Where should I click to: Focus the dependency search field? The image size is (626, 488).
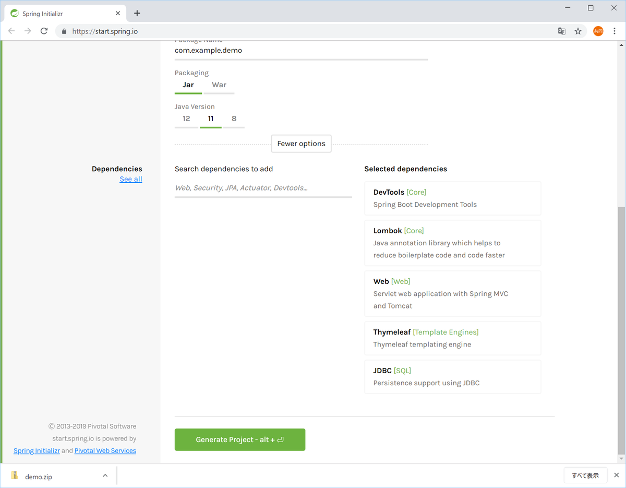pos(263,188)
